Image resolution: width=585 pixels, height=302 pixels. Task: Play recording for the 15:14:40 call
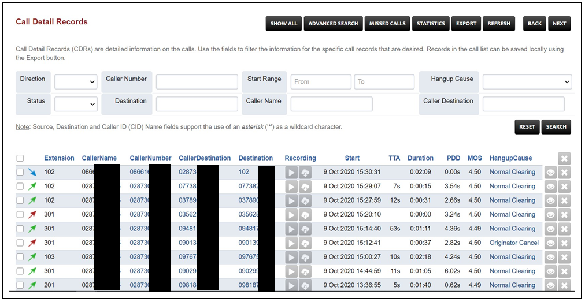tap(291, 229)
